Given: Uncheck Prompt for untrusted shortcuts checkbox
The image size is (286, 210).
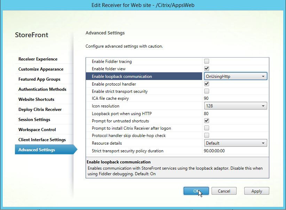Looking at the screenshot, I should point(206,121).
